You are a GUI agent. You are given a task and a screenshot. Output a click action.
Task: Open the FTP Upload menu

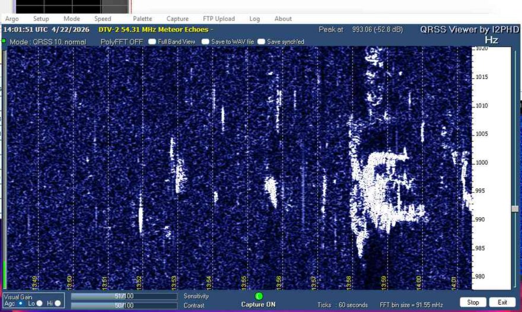[x=218, y=19]
